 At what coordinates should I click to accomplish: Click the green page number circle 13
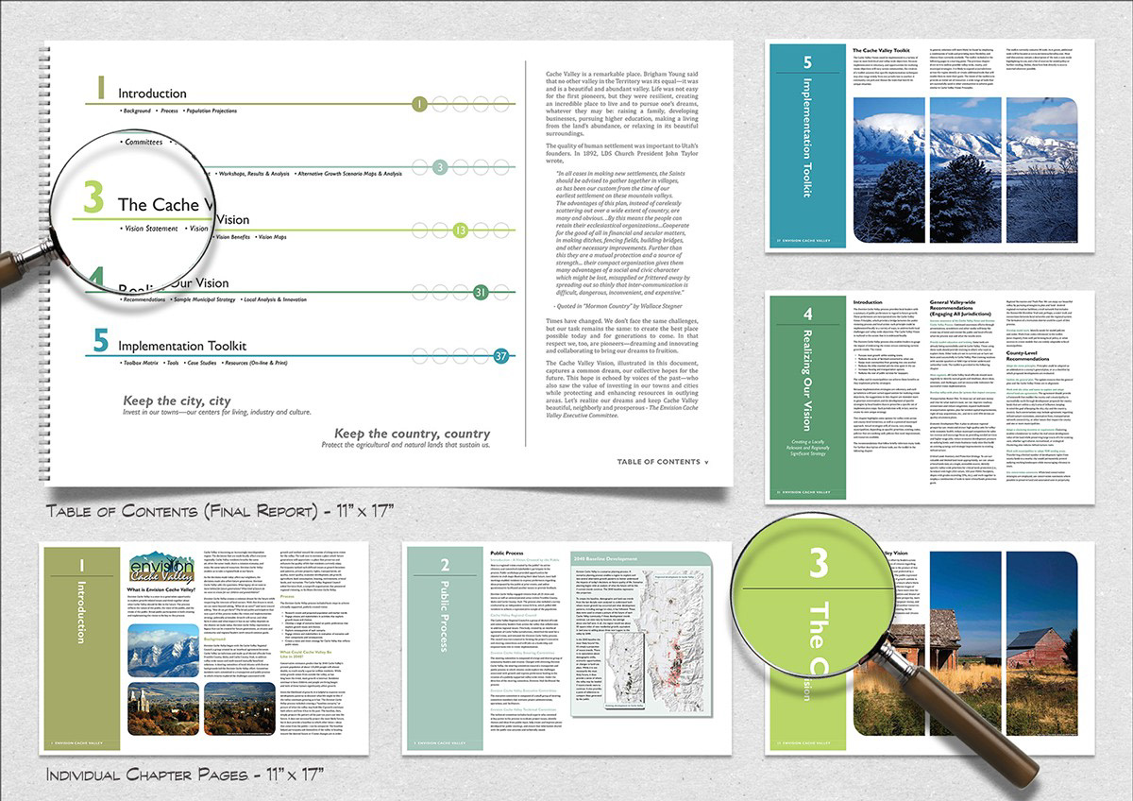[460, 230]
